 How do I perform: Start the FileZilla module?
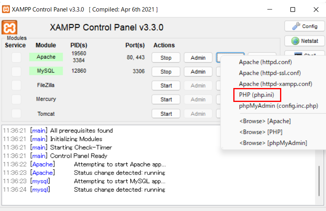[x=166, y=86]
